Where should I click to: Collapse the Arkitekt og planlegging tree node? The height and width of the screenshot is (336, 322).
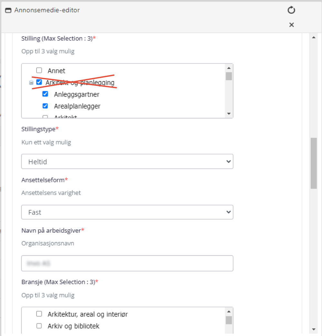point(31,83)
